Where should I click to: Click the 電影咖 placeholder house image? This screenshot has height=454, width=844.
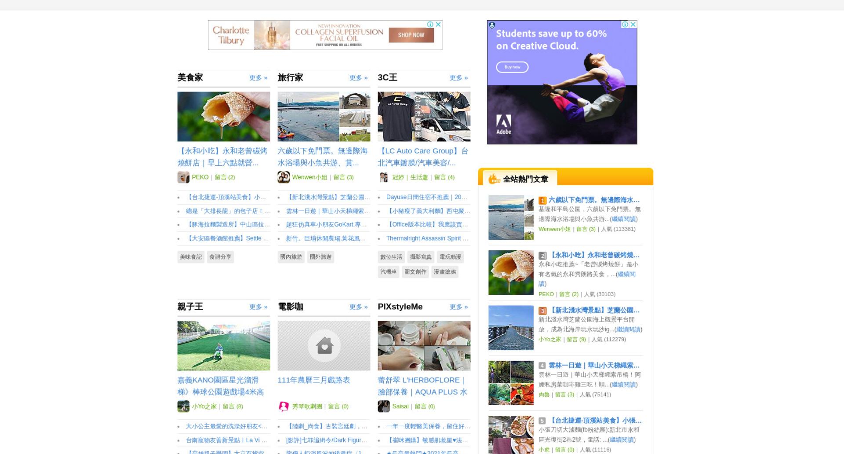click(x=324, y=346)
